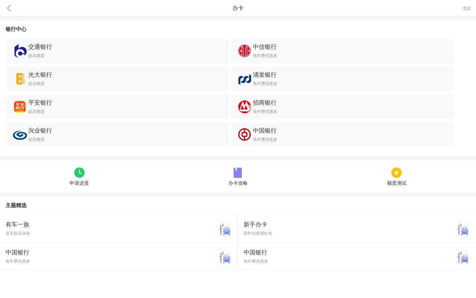Choose 招商银行 name label
The height and width of the screenshot is (298, 476).
(x=265, y=103)
